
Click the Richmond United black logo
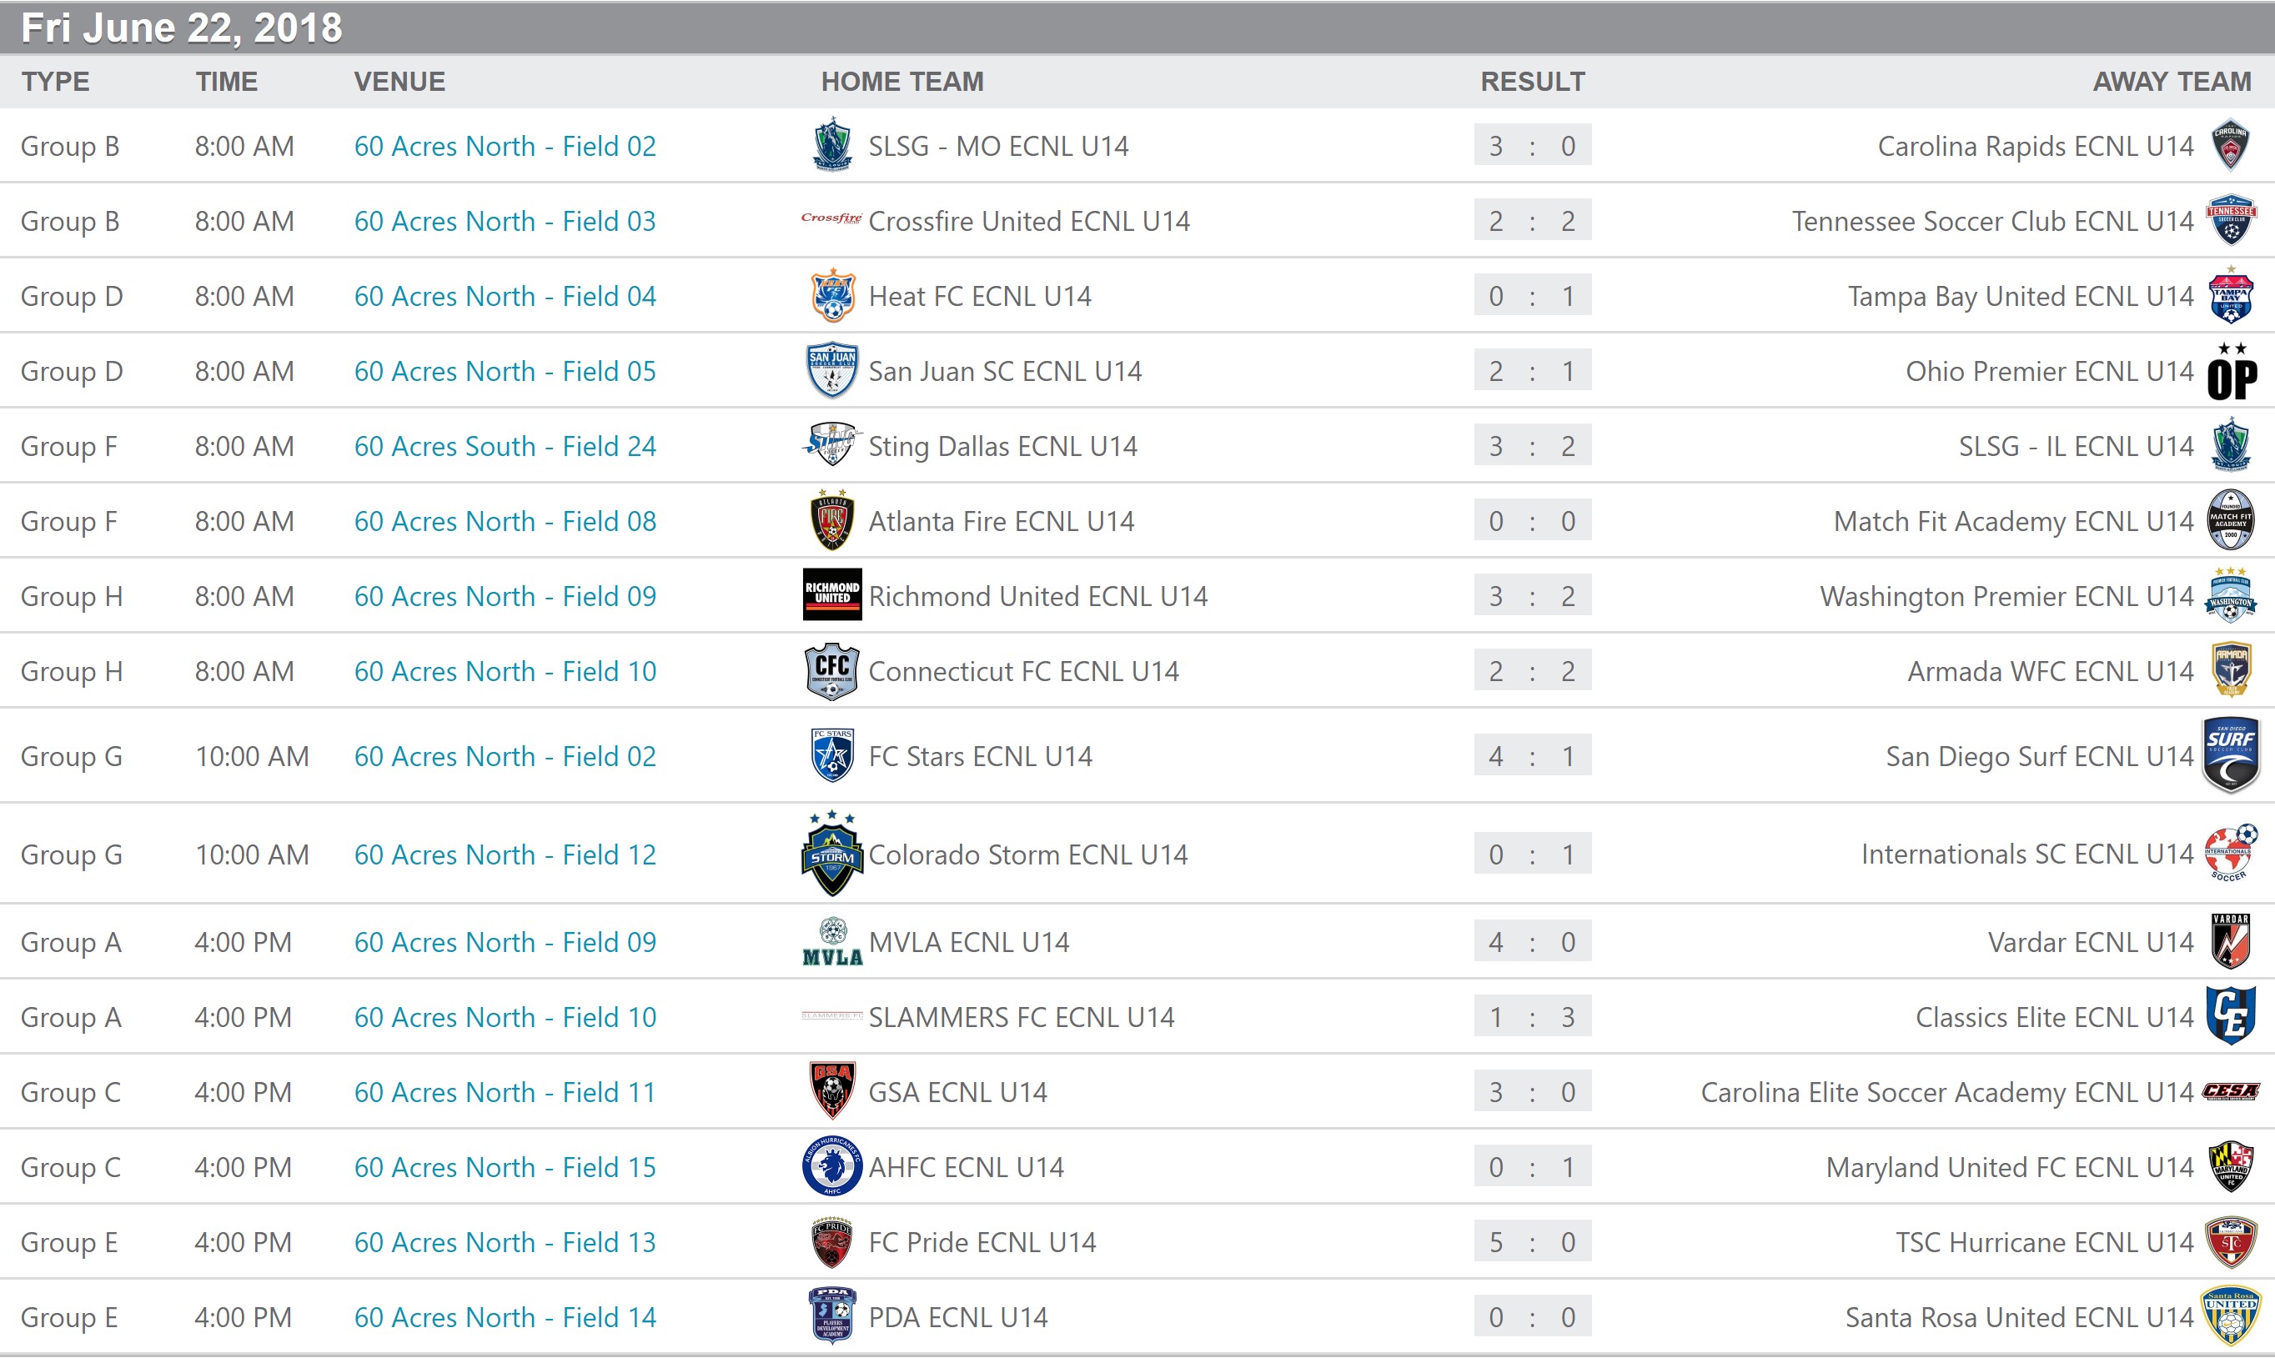tap(831, 595)
